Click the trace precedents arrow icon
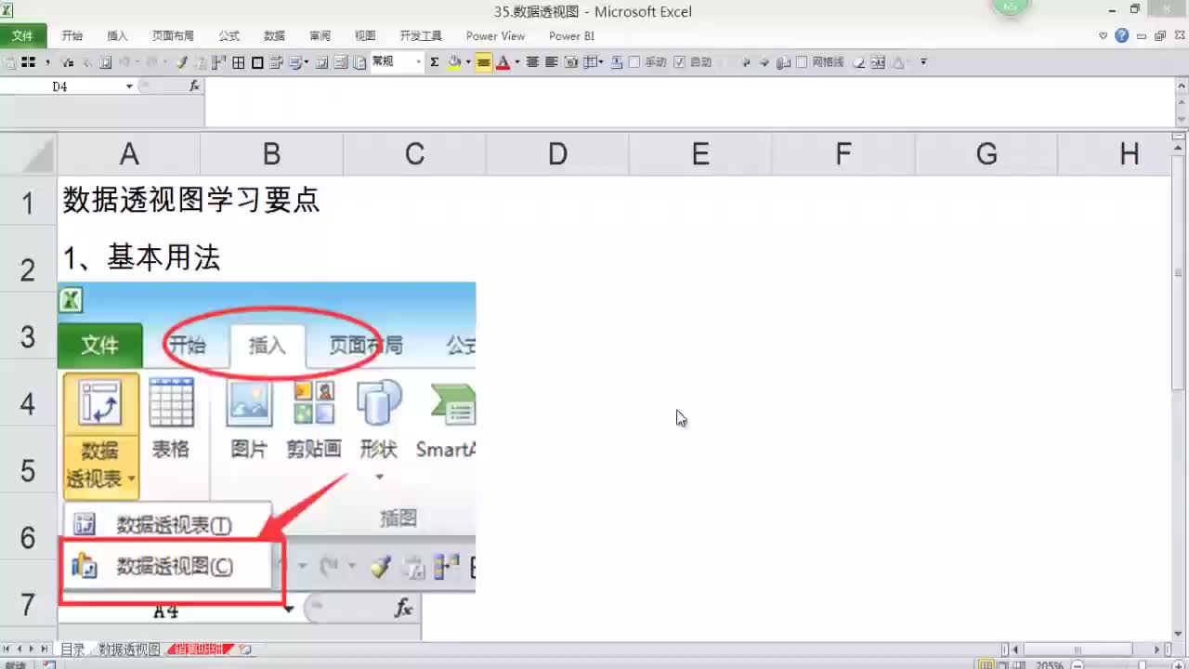The height and width of the screenshot is (669, 1189). 745,62
